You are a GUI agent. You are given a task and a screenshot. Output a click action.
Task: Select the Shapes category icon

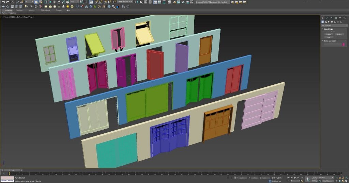tap(325, 22)
